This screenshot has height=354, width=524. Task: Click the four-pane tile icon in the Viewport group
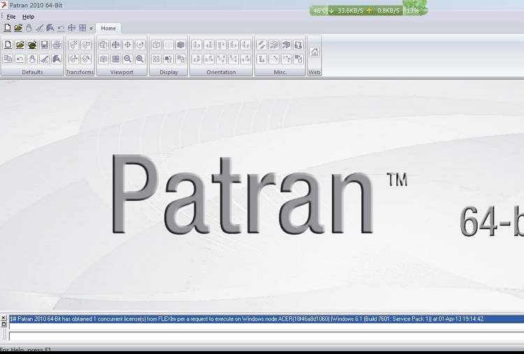115,59
